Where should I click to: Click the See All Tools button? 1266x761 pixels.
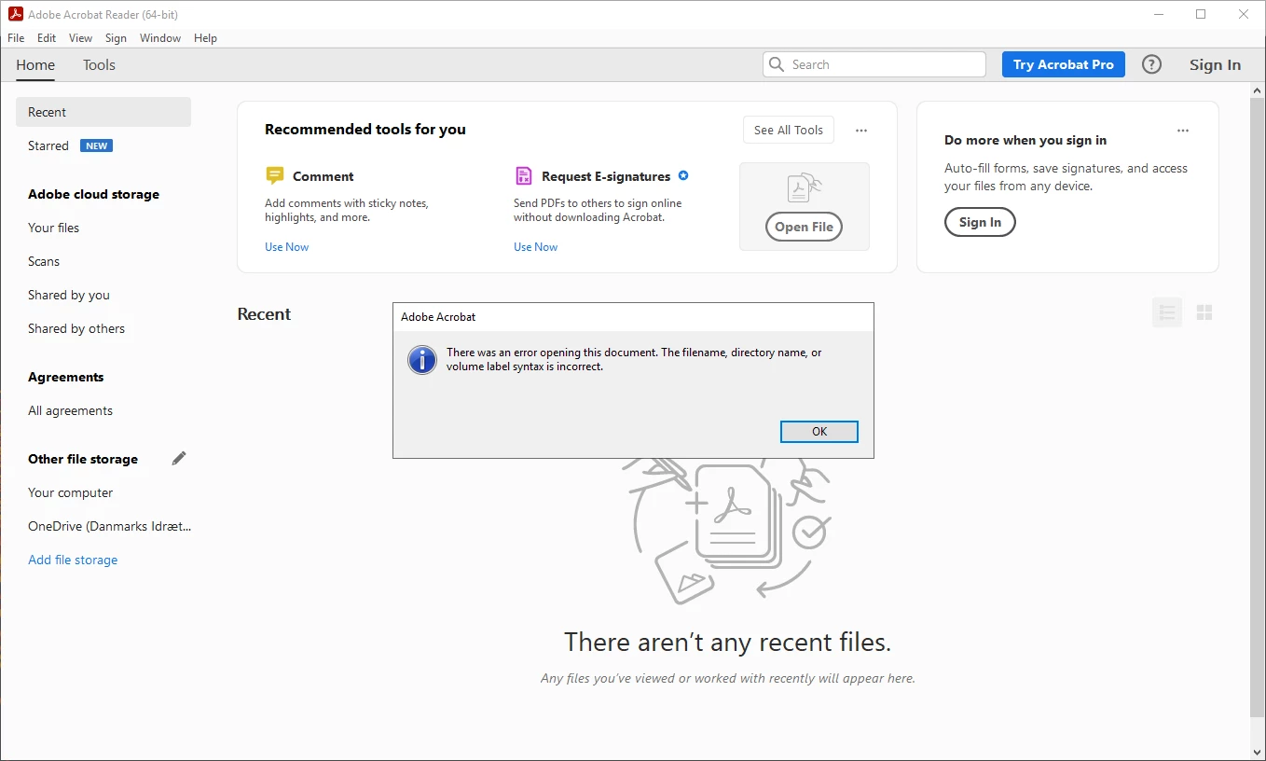click(789, 130)
